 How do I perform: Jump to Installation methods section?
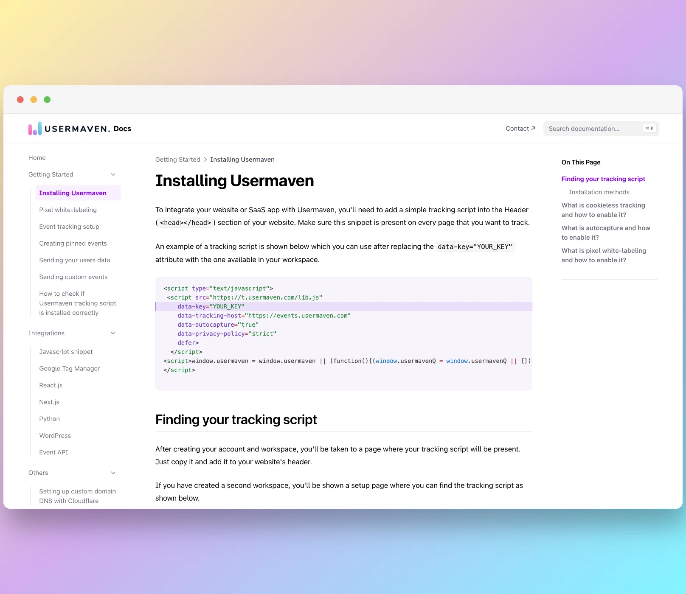pyautogui.click(x=599, y=192)
